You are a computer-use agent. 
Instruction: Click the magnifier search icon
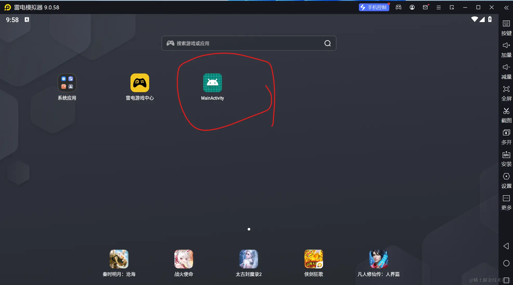point(327,43)
